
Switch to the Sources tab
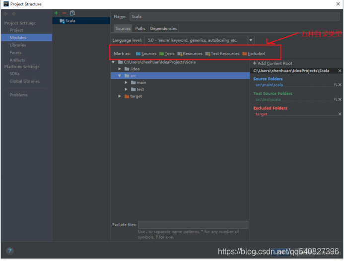tap(123, 28)
